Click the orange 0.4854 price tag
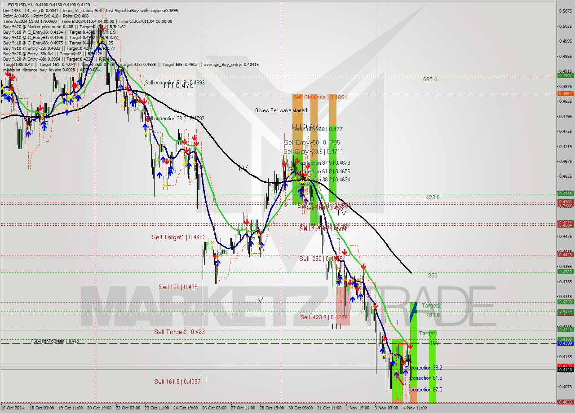This screenshot has height=413, width=575. click(565, 93)
